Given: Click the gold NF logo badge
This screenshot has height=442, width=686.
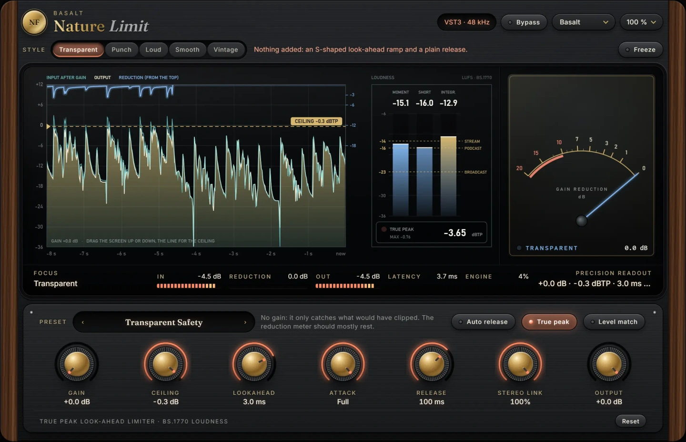Looking at the screenshot, I should pyautogui.click(x=34, y=22).
